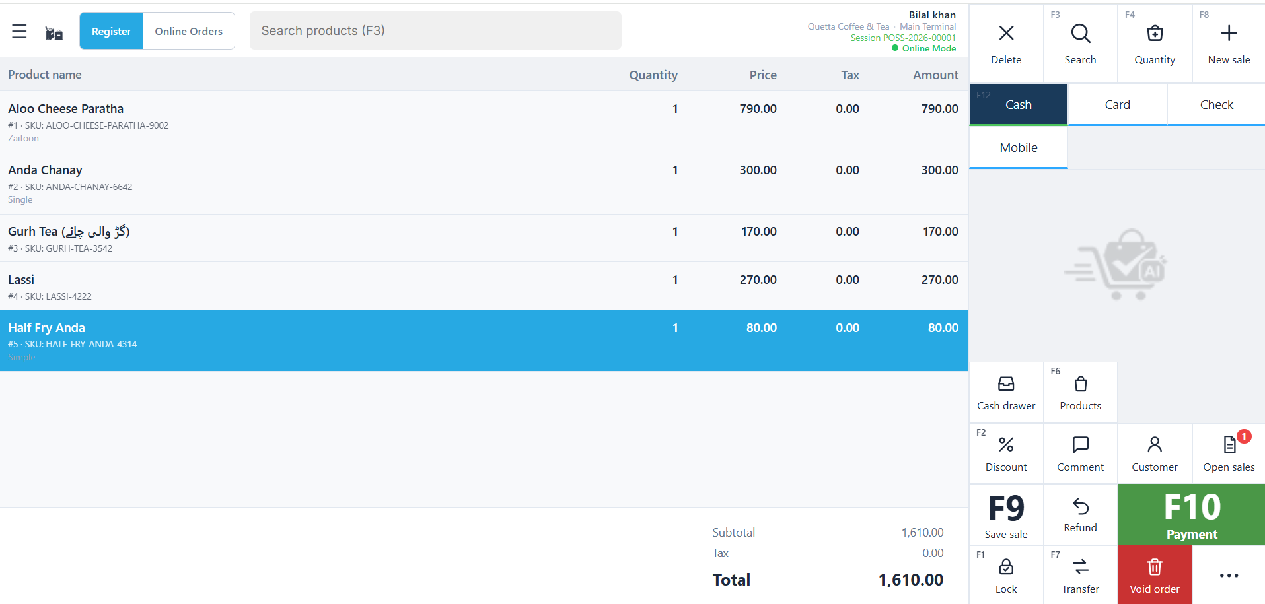Open the Search function (F3)
Viewport: 1265px width, 604px height.
(1080, 44)
